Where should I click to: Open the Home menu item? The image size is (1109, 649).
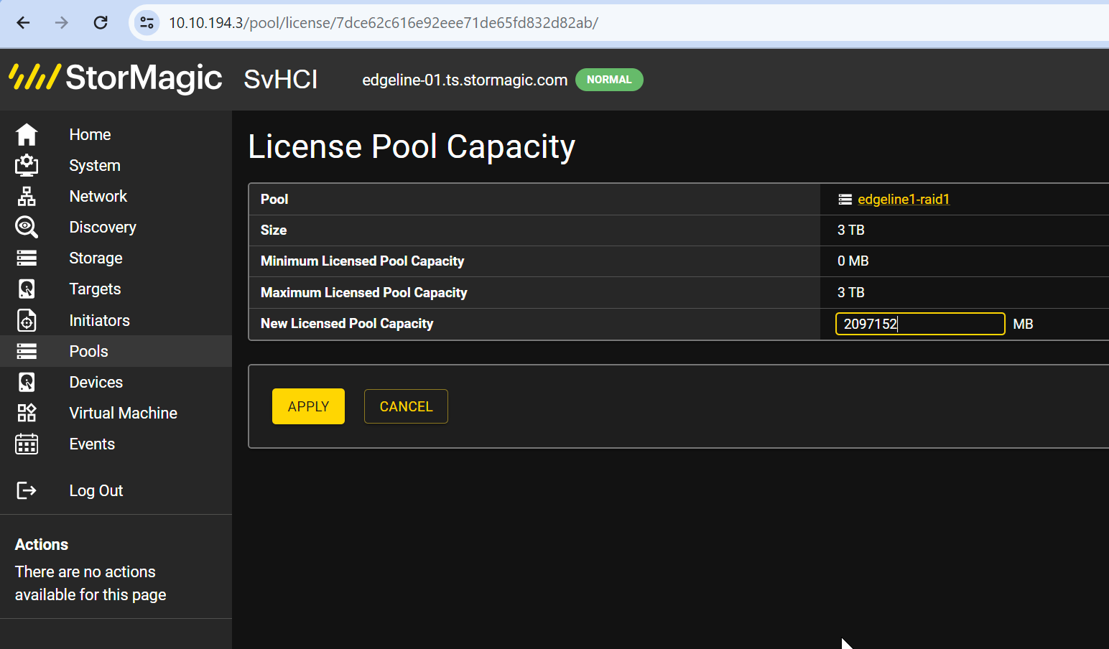pyautogui.click(x=90, y=134)
